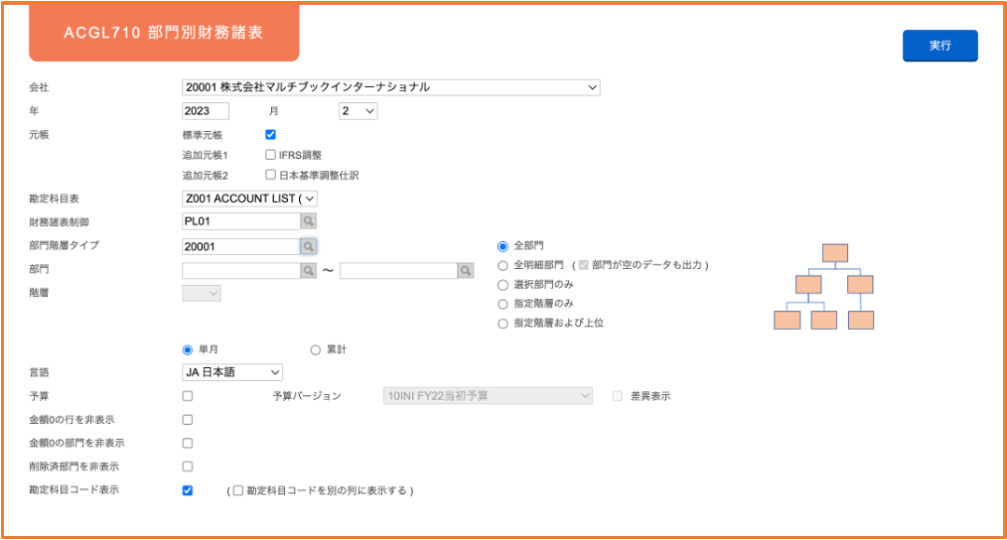The image size is (1007, 540).
Task: Uncheck 勘定科目コード表示 checkbox
Action: [x=188, y=490]
